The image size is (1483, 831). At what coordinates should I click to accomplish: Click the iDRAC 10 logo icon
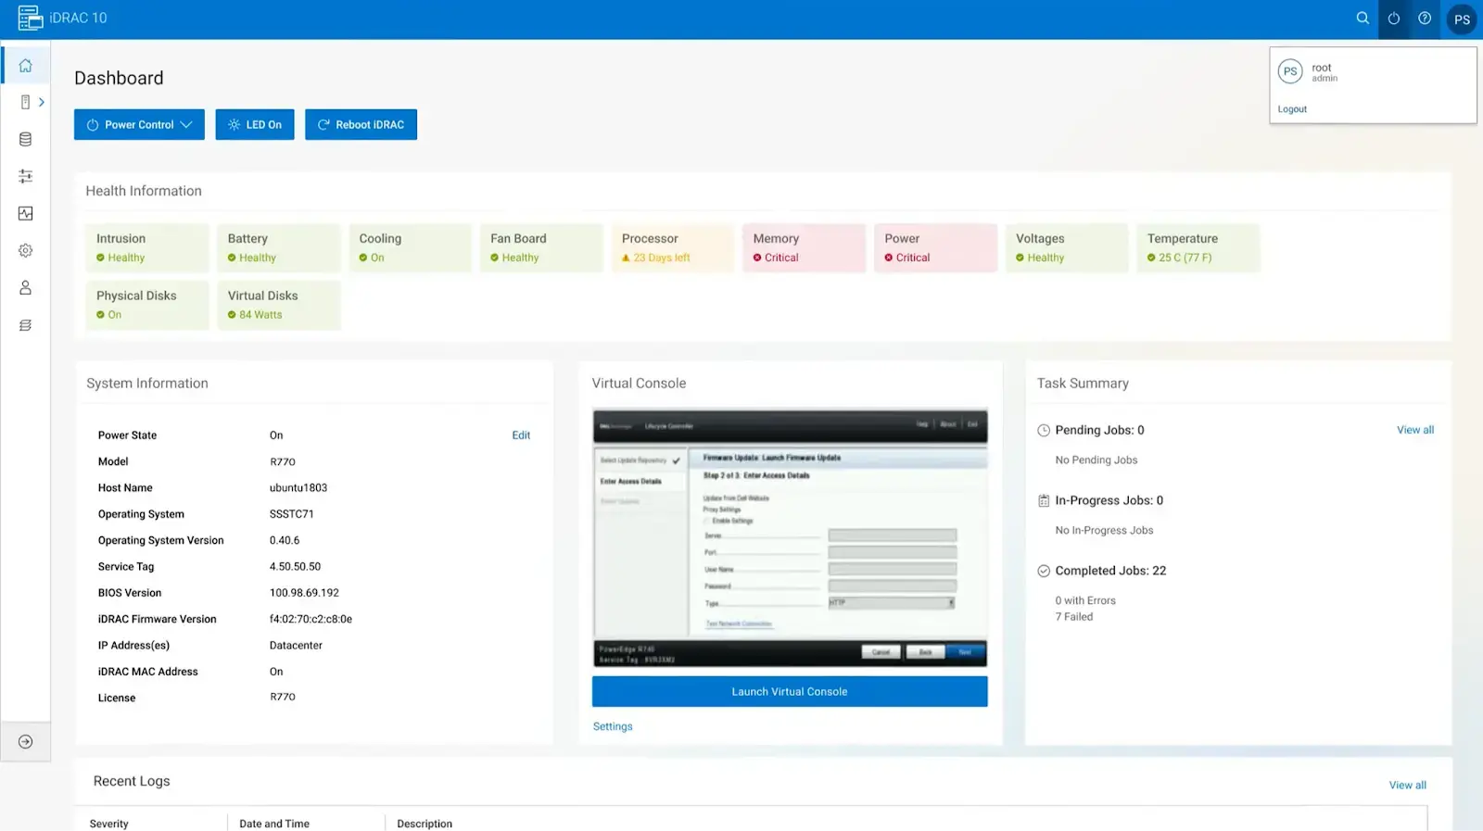point(31,18)
